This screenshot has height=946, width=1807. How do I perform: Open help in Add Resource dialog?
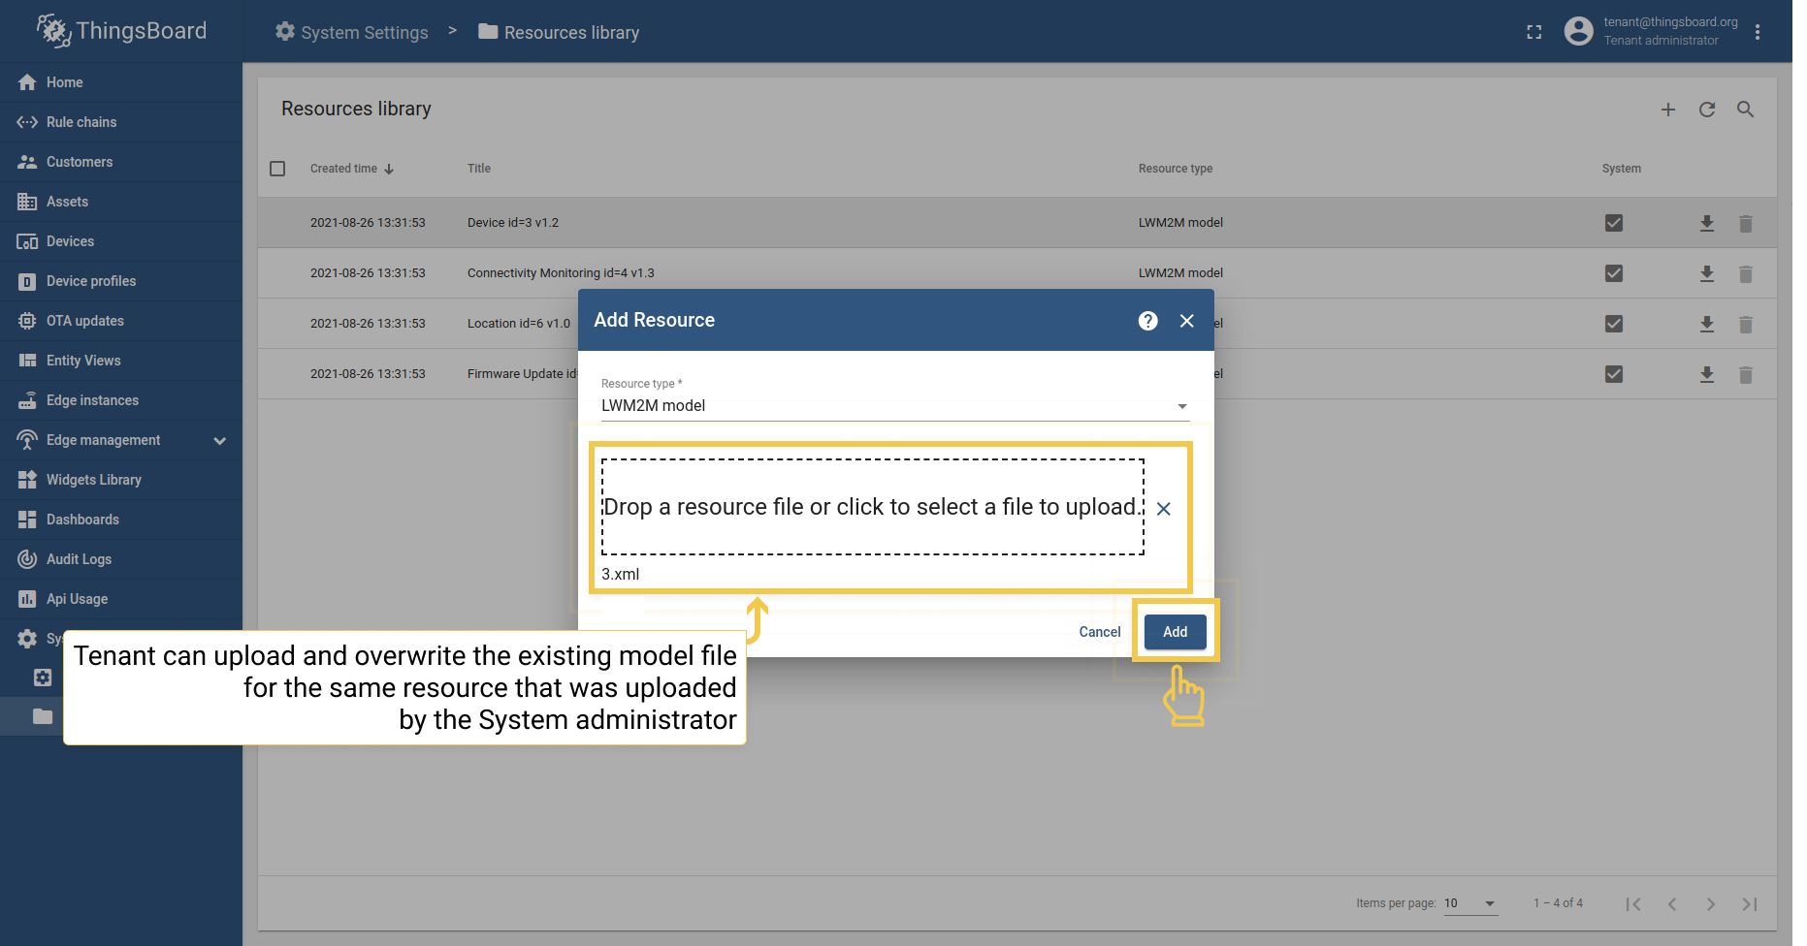[x=1148, y=321]
